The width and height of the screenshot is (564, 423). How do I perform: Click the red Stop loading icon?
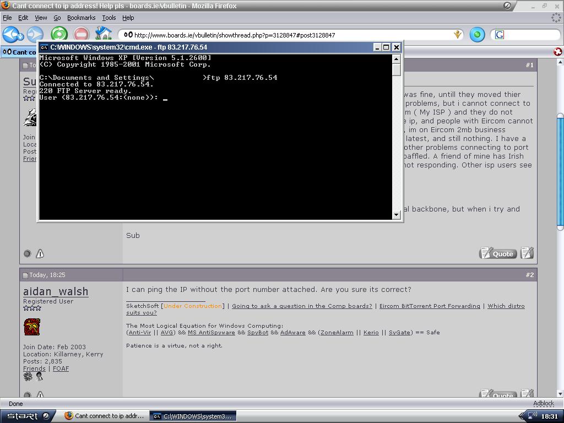82,35
